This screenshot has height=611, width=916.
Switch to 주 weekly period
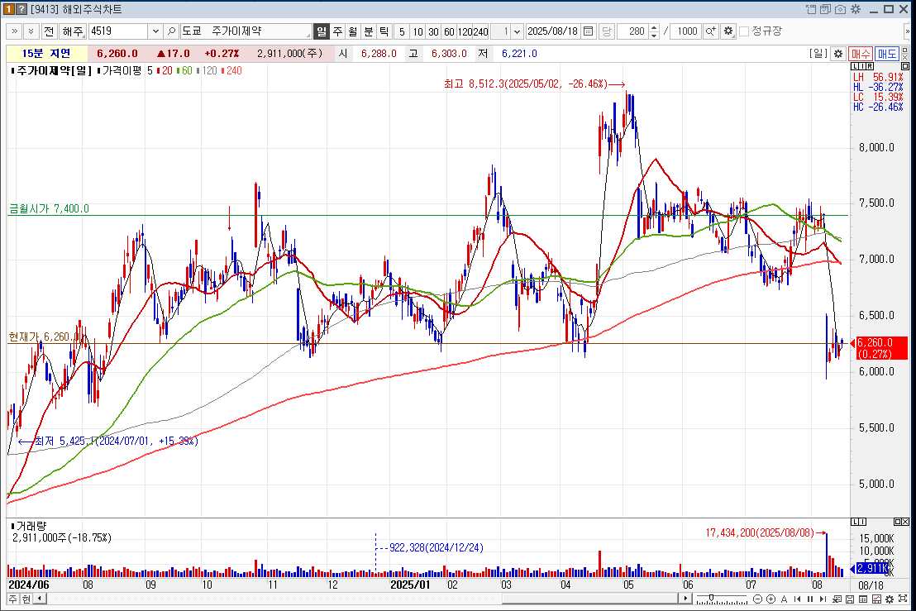pyautogui.click(x=337, y=31)
